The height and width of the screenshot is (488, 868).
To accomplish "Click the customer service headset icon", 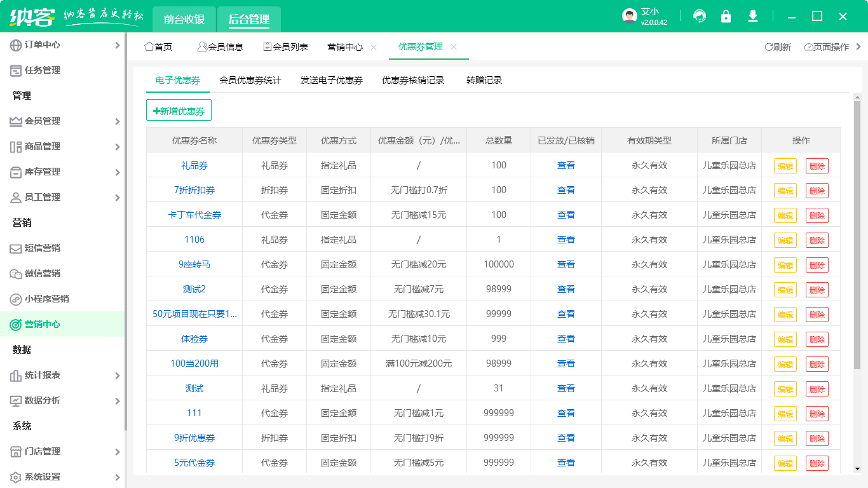I will 700,17.
